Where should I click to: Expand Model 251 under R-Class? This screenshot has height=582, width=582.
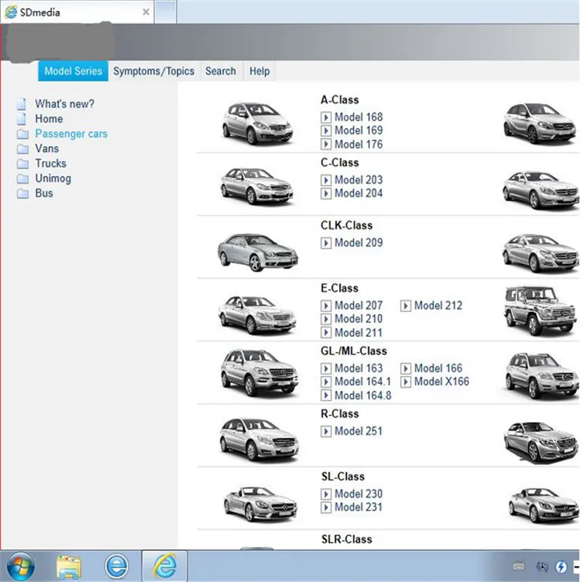(x=359, y=431)
